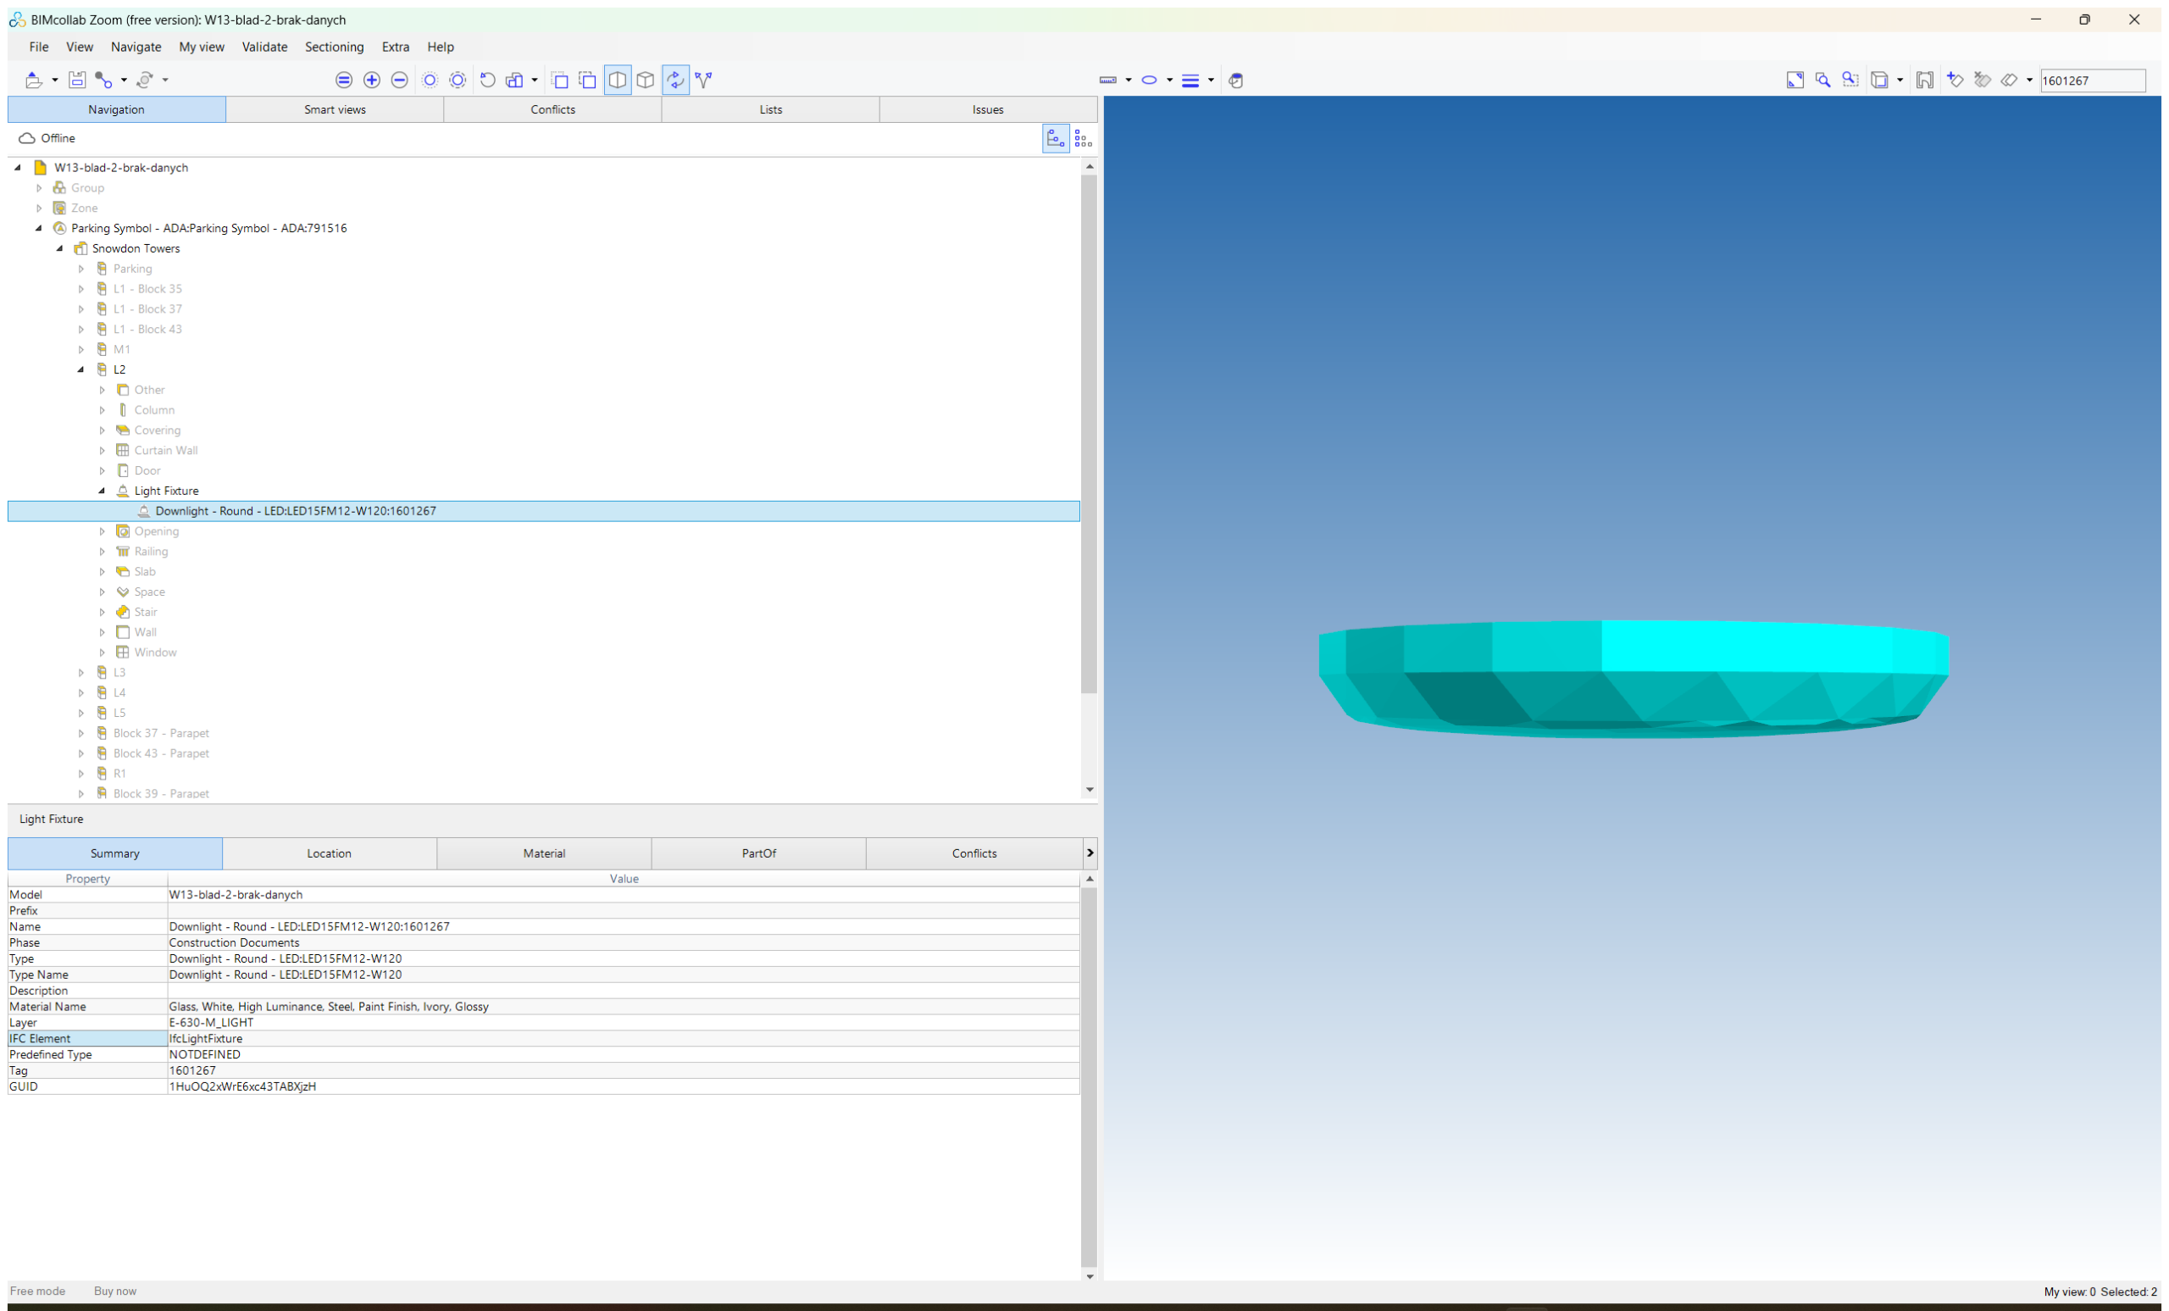This screenshot has width=2169, height=1311.
Task: Open the Material properties tab
Action: point(544,853)
